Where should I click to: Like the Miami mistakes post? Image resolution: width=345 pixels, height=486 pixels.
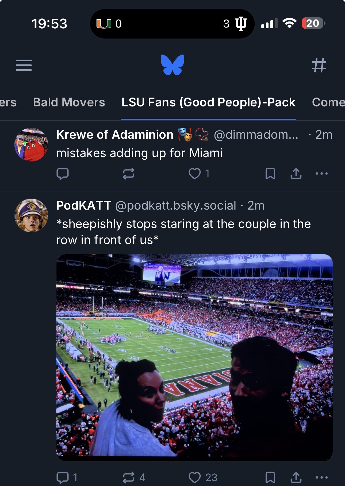[195, 174]
